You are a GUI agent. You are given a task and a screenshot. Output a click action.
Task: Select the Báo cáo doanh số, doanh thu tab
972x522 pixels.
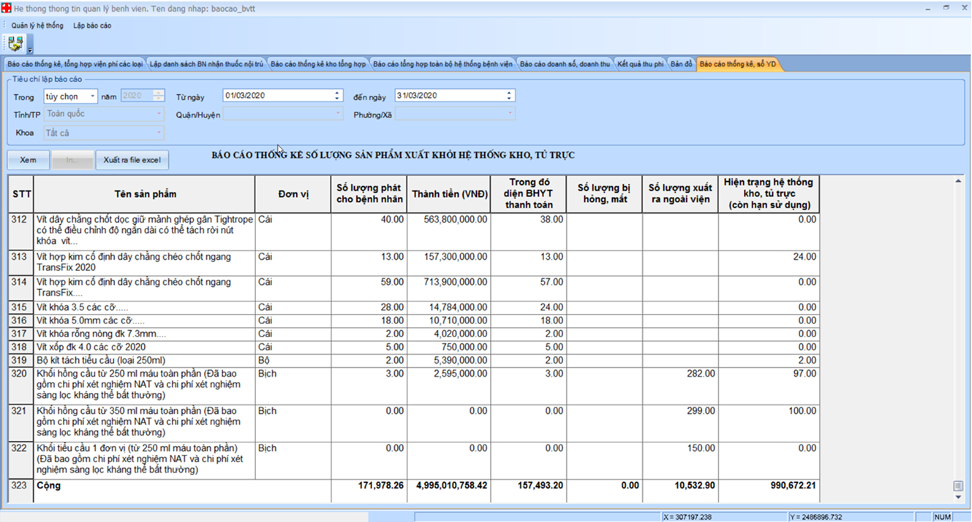click(565, 64)
